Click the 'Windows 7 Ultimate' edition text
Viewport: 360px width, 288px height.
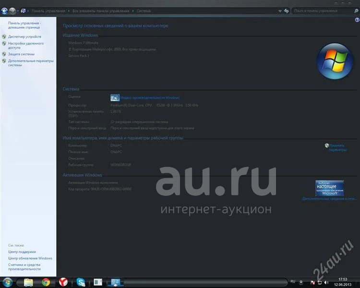tap(83, 43)
